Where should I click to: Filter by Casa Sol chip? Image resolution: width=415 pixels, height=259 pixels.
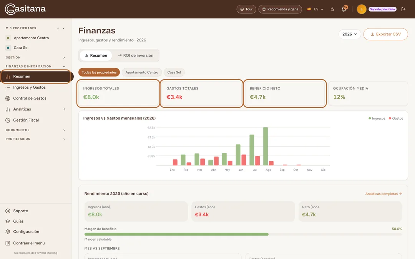point(174,73)
